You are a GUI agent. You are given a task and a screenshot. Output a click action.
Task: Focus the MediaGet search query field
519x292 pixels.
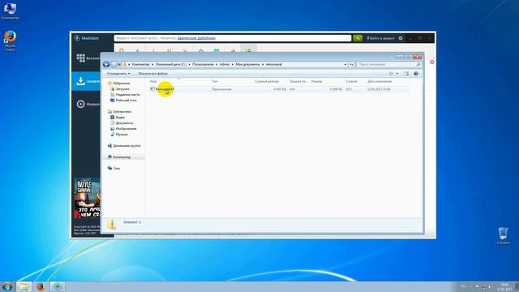(x=233, y=38)
